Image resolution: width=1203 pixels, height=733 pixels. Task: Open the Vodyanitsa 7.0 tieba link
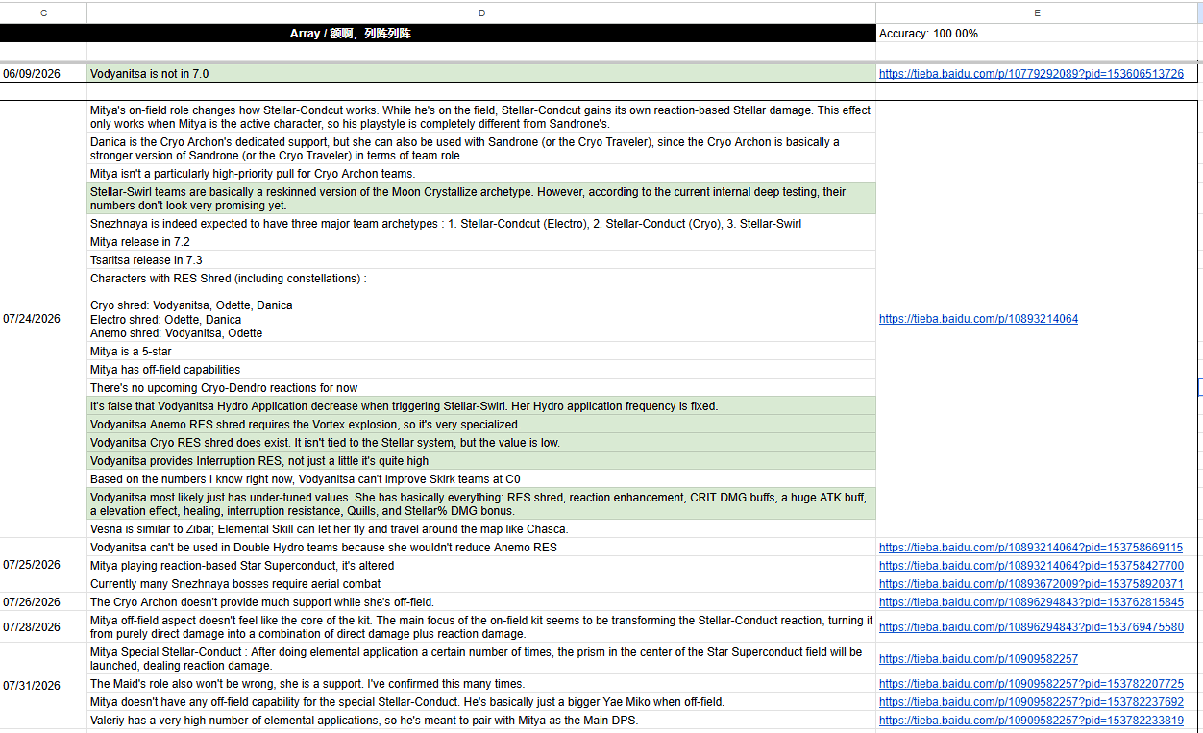pos(1031,73)
